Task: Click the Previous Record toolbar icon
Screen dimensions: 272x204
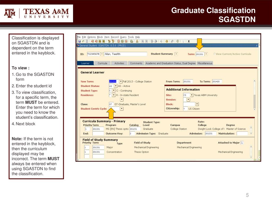Action: 100,41
